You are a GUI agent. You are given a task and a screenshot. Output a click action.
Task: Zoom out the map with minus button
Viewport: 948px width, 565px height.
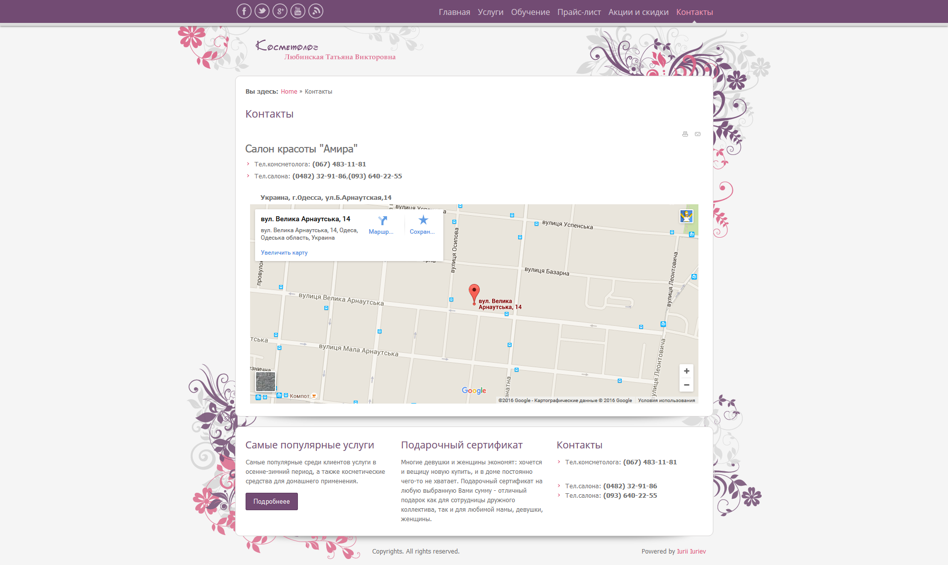[686, 385]
